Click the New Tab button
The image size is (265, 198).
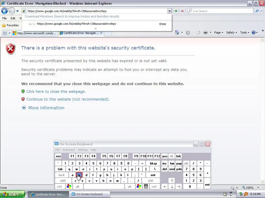[108, 33]
